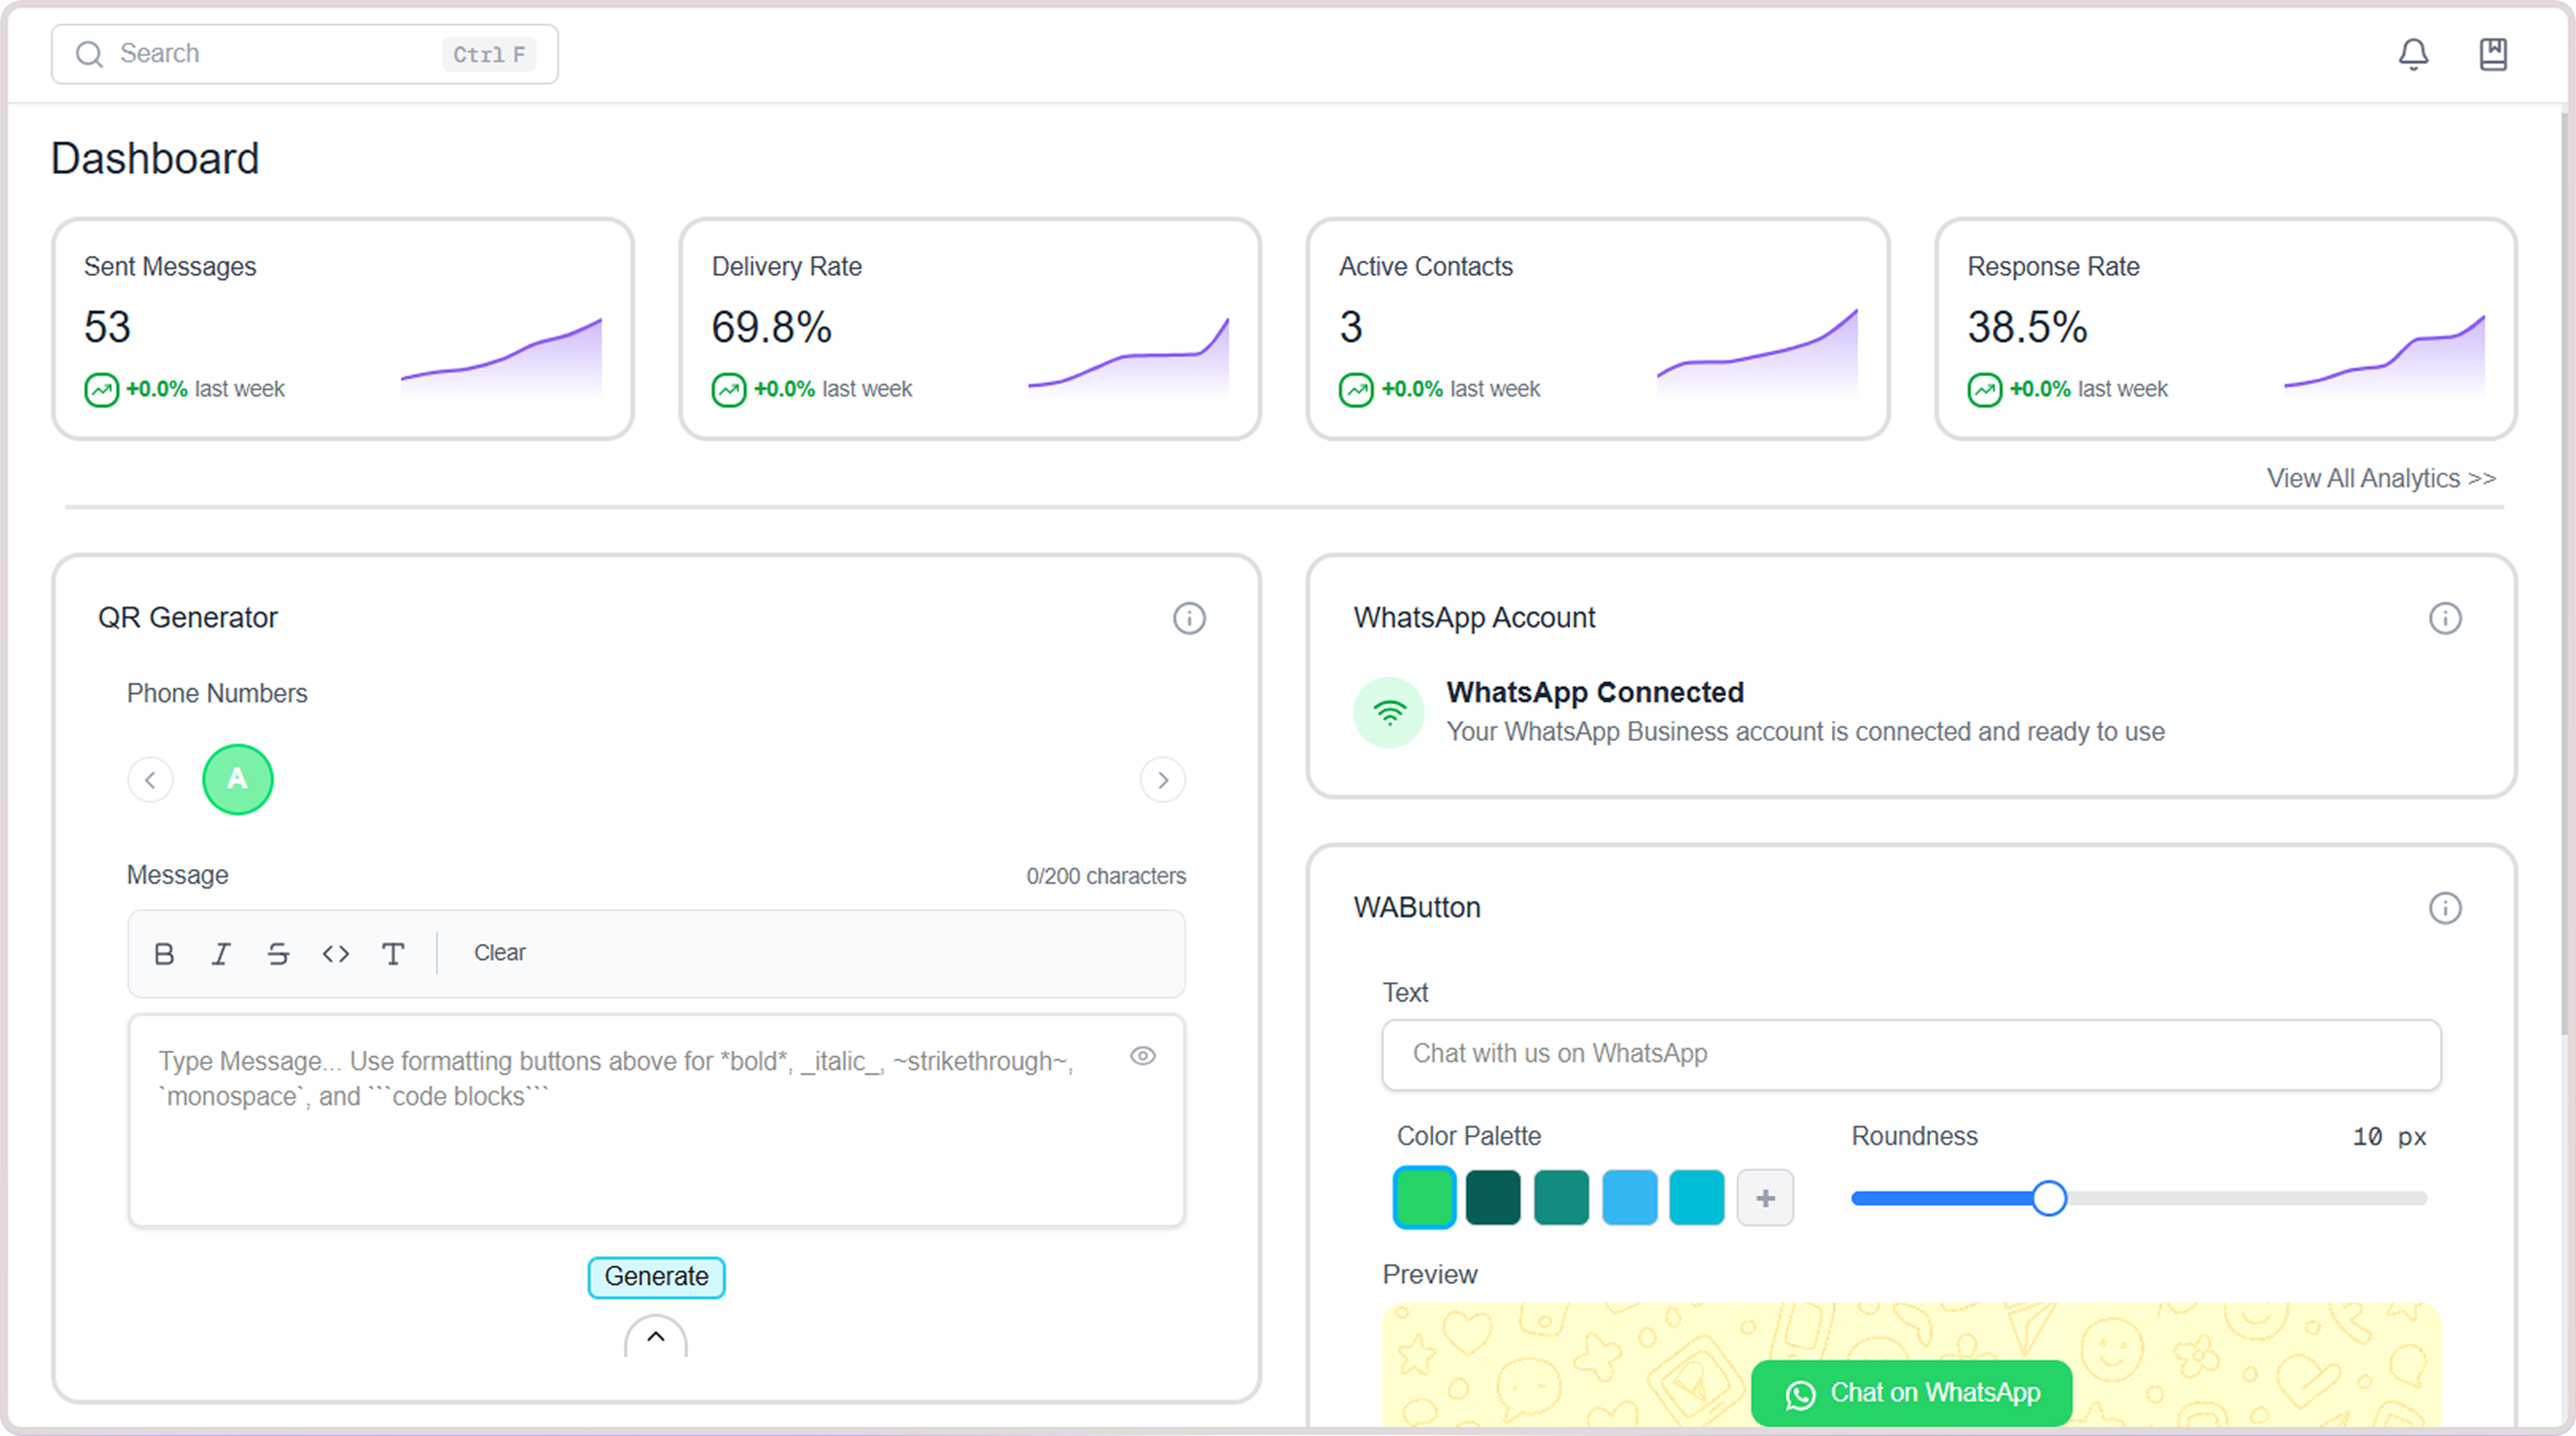Open View All Analytics link

click(x=2381, y=478)
